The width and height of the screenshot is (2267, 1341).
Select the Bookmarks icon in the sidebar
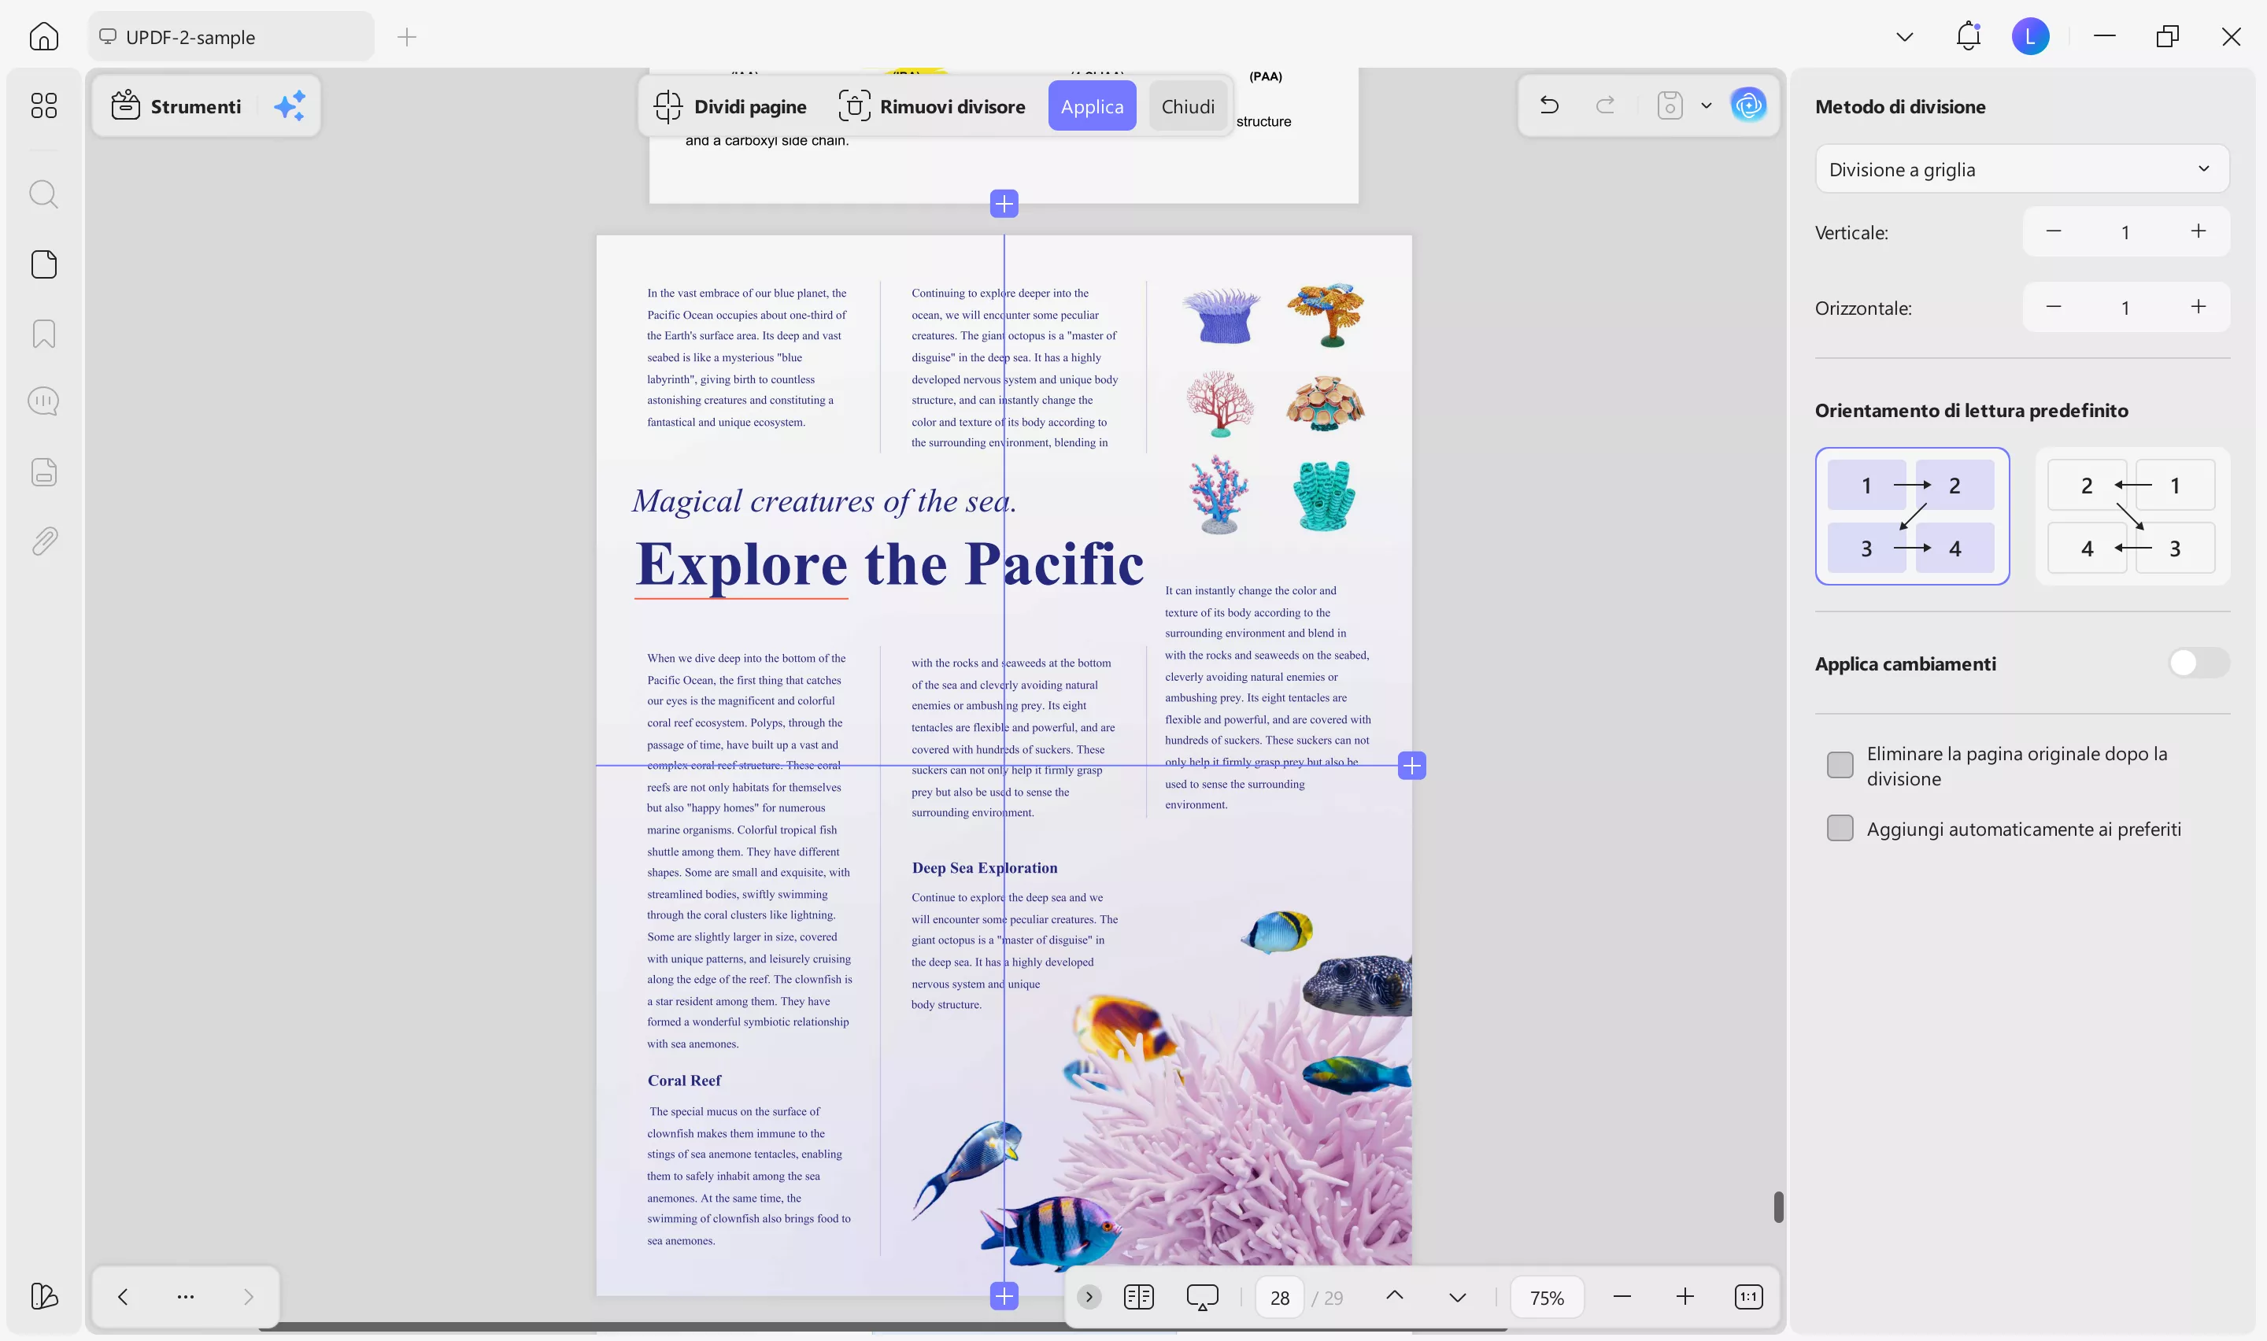[x=43, y=334]
